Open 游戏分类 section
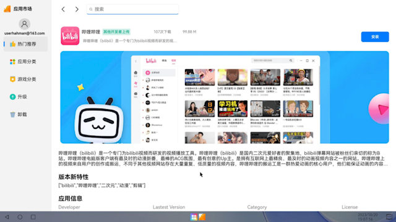This screenshot has height=222, width=396. (x=25, y=80)
